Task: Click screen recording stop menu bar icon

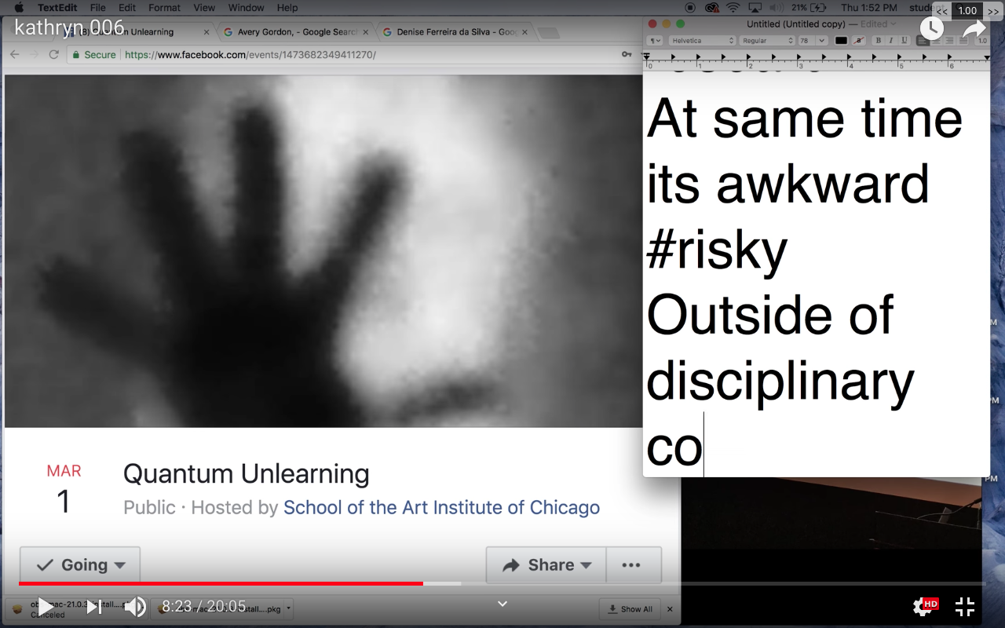Action: pyautogui.click(x=690, y=8)
